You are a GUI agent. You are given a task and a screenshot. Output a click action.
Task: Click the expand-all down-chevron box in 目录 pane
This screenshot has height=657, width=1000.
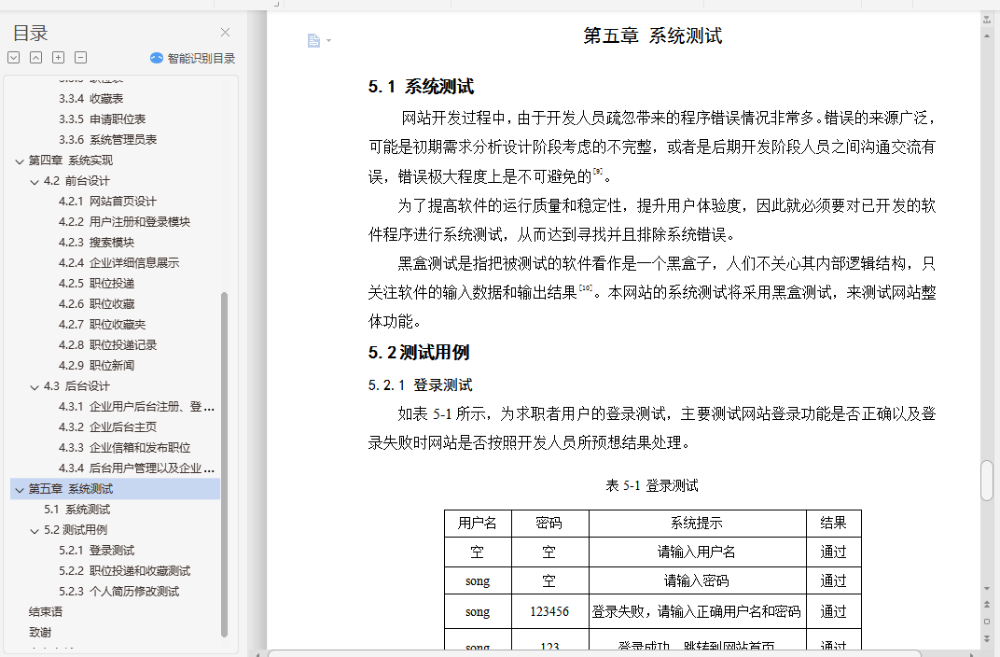(13, 58)
